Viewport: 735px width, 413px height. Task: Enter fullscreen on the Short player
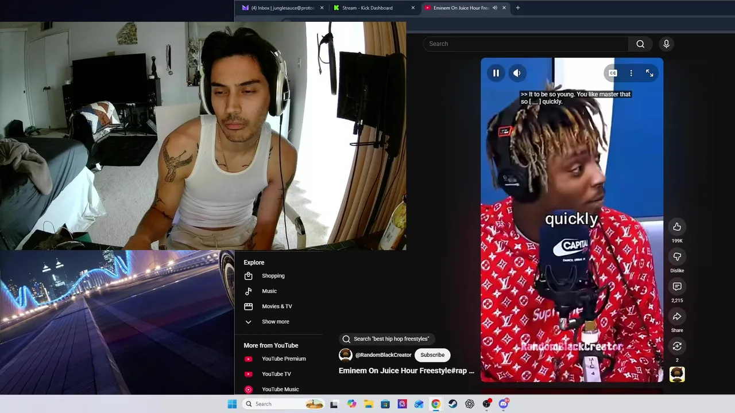(649, 73)
